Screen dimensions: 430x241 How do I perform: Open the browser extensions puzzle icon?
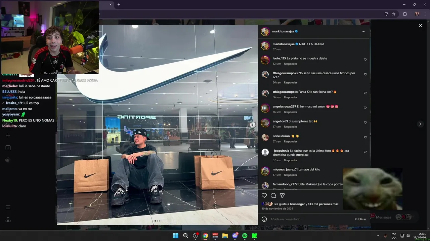coord(405,14)
